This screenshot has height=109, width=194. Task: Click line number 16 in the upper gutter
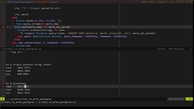(3, 27)
